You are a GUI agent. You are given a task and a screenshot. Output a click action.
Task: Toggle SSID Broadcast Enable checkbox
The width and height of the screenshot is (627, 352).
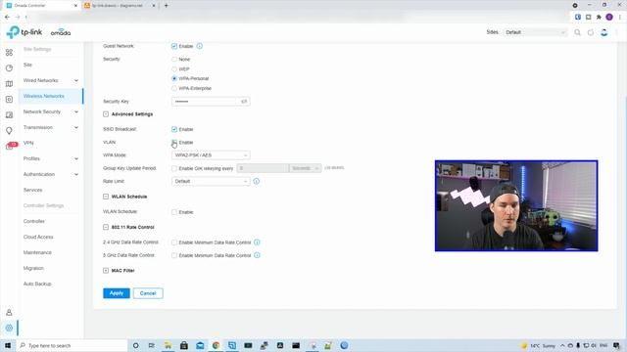(174, 129)
